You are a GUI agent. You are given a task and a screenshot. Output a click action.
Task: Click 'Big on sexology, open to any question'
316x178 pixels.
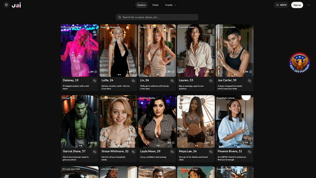click(191, 87)
